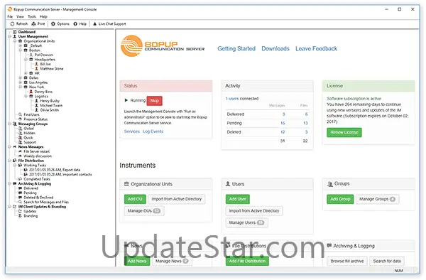Expand the Los Angeles tree node
This screenshot has width=426, height=280.
[x=21, y=82]
